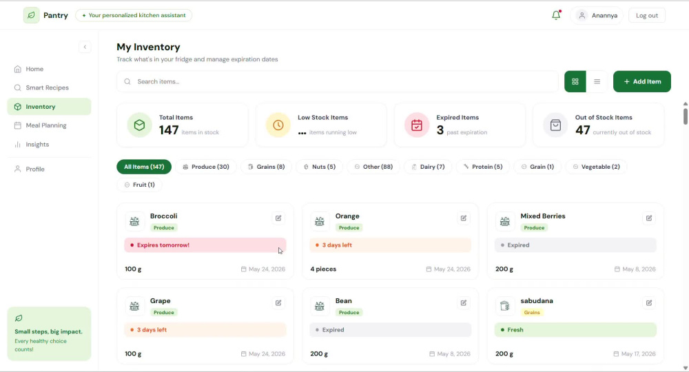Filter by Other (88)
Screen dimensions: 689x372
point(373,167)
